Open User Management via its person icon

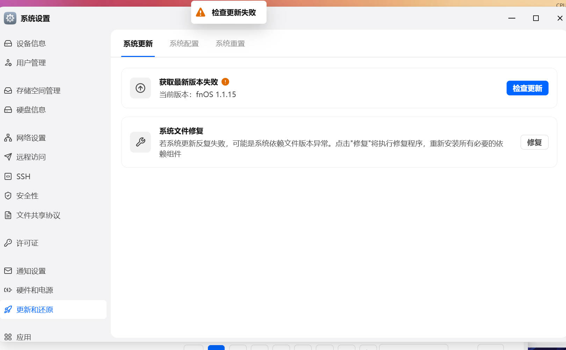coord(8,63)
